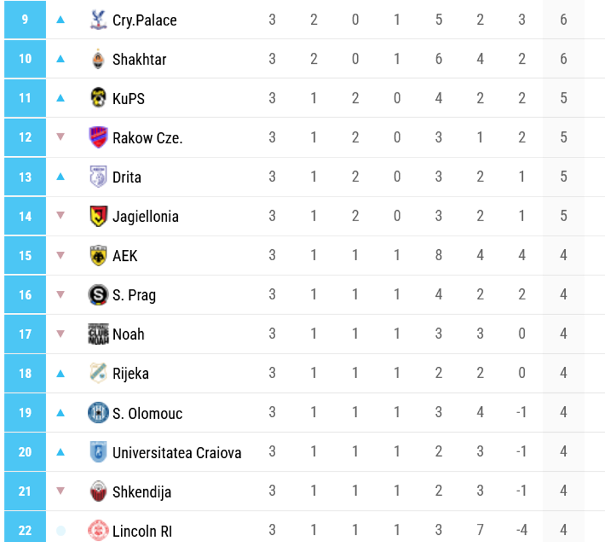605x542 pixels.
Task: Click the unchanged position dot for Lincoln RI
Action: tap(60, 530)
